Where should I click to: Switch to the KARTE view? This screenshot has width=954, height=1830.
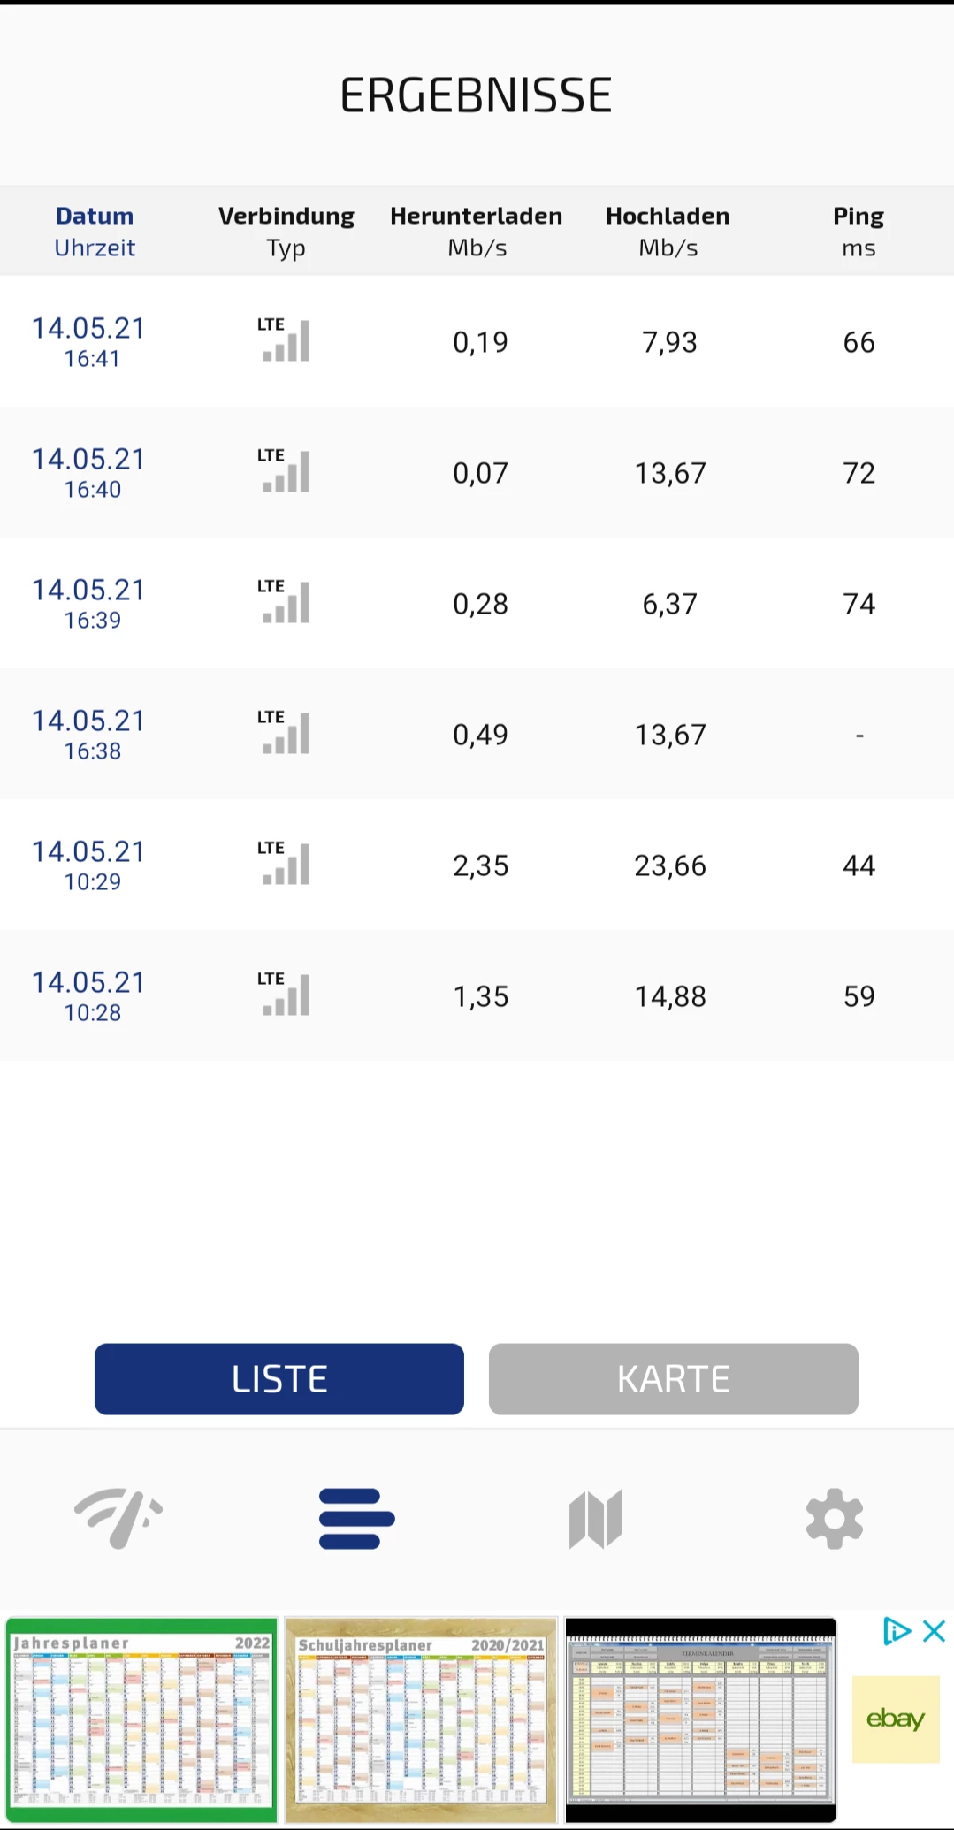click(x=673, y=1379)
